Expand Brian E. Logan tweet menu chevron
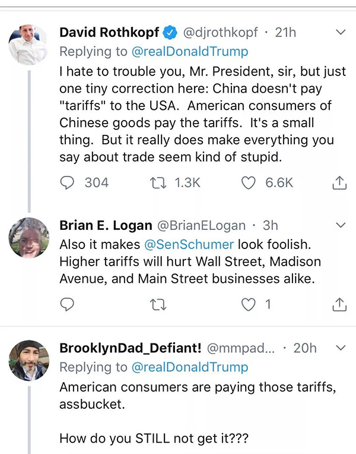Image resolution: width=356 pixels, height=454 pixels. [341, 226]
